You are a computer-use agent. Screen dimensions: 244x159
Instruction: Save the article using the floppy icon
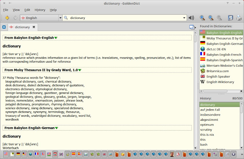click(231, 18)
